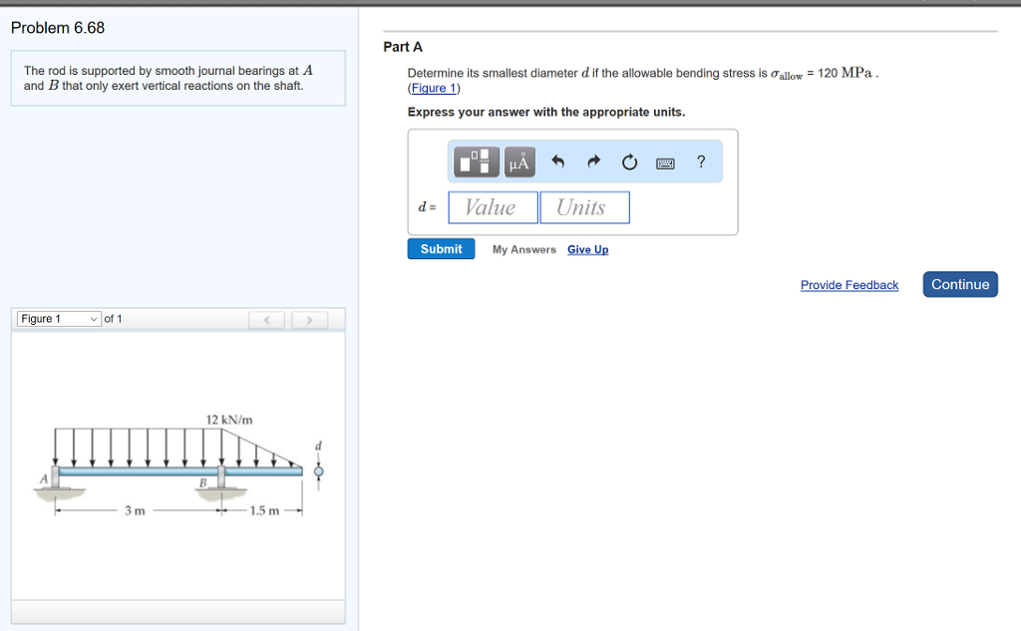
Task: Open the µÅ symbols menu
Action: (519, 161)
